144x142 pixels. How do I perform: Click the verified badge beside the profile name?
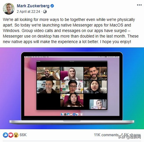click(52, 6)
